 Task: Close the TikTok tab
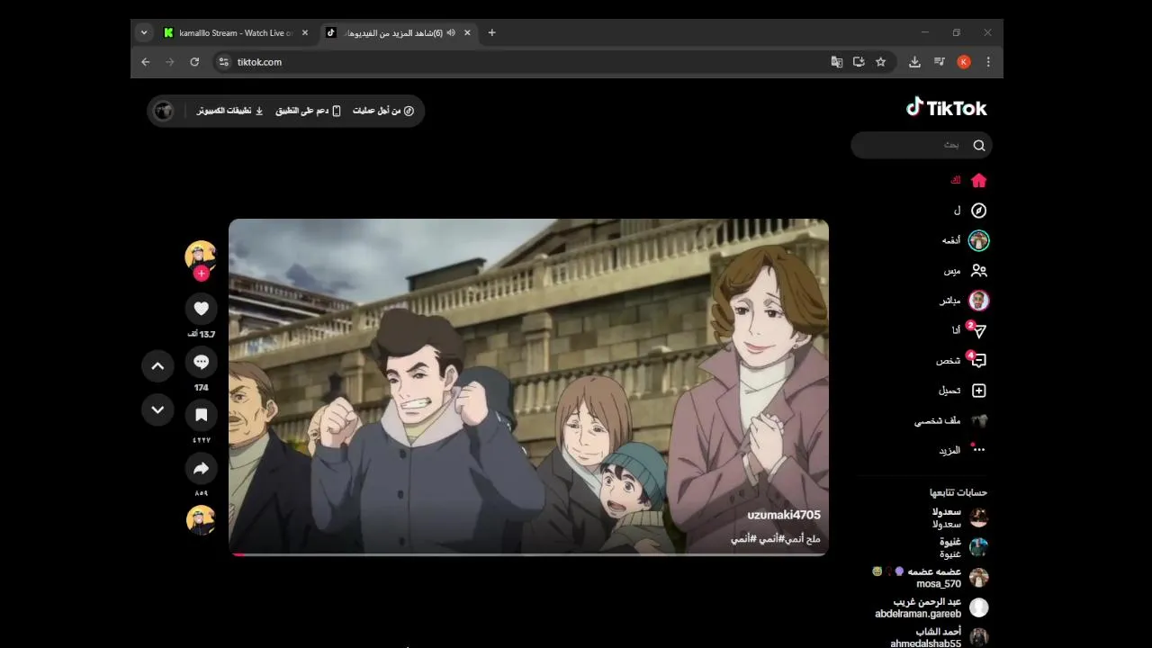pyautogui.click(x=467, y=32)
